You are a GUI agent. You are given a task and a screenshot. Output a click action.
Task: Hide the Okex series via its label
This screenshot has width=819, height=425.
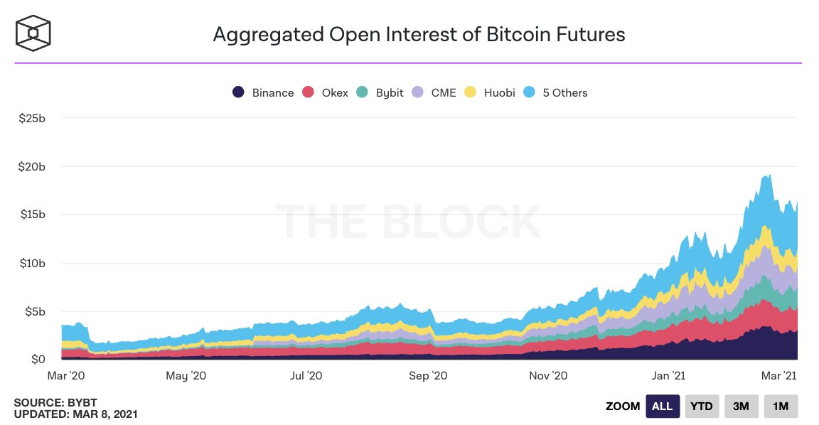(335, 92)
